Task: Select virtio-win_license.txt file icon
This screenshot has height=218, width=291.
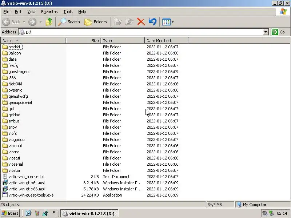Action: (5, 177)
